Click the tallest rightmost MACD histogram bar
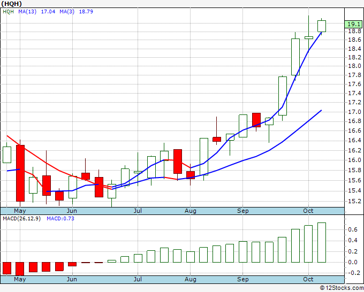Image resolution: width=364 pixels, height=292 pixels. pyautogui.click(x=322, y=242)
